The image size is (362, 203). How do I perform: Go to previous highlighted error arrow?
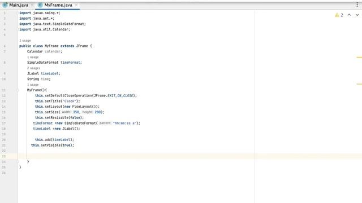349,15
